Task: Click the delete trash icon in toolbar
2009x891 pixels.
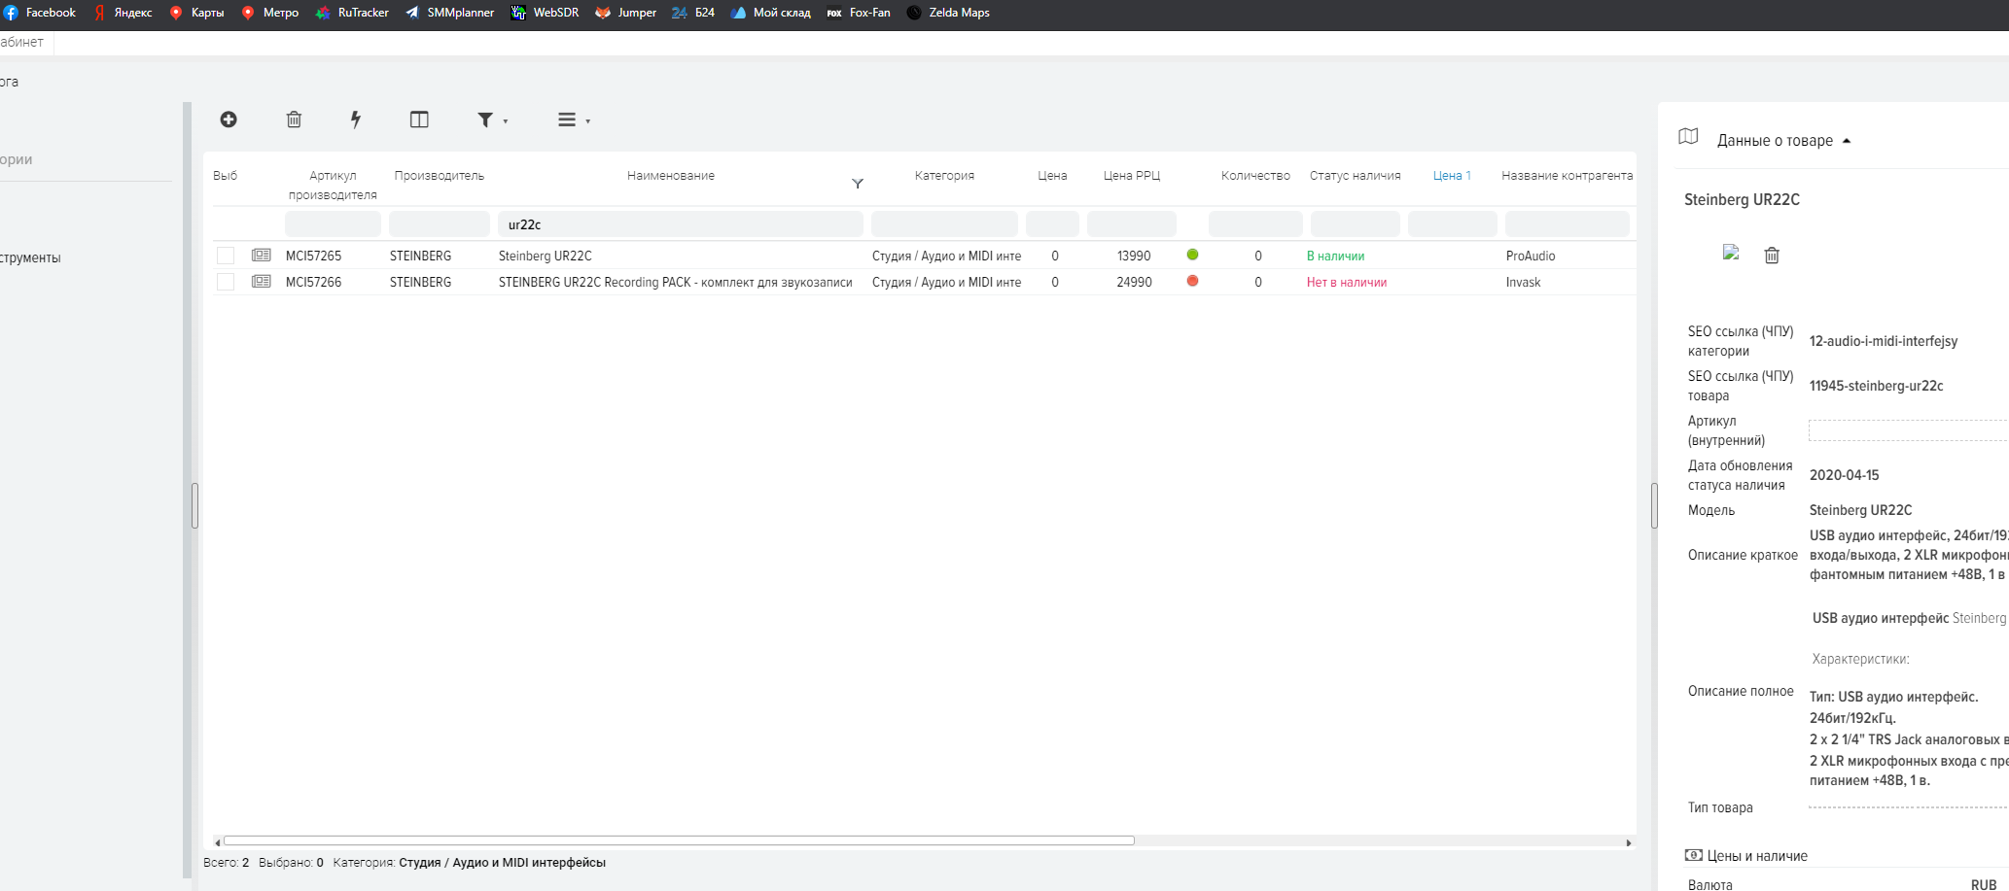Action: pyautogui.click(x=294, y=120)
